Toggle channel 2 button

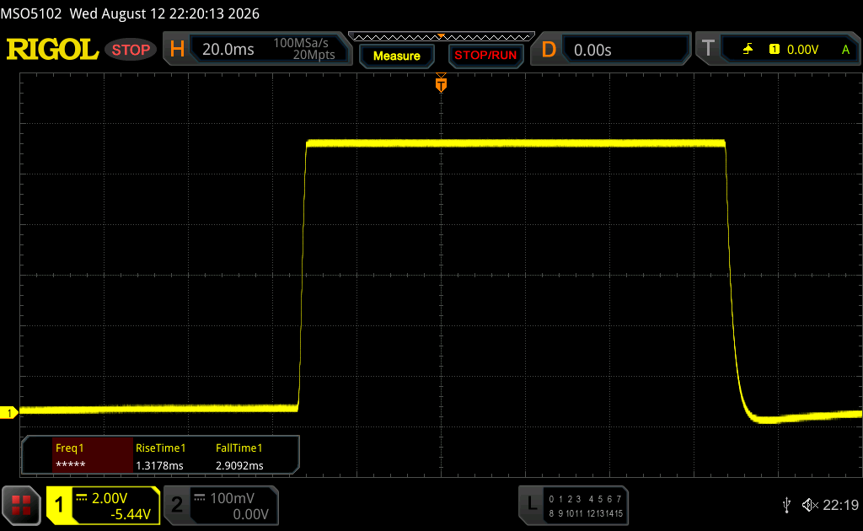[x=177, y=505]
